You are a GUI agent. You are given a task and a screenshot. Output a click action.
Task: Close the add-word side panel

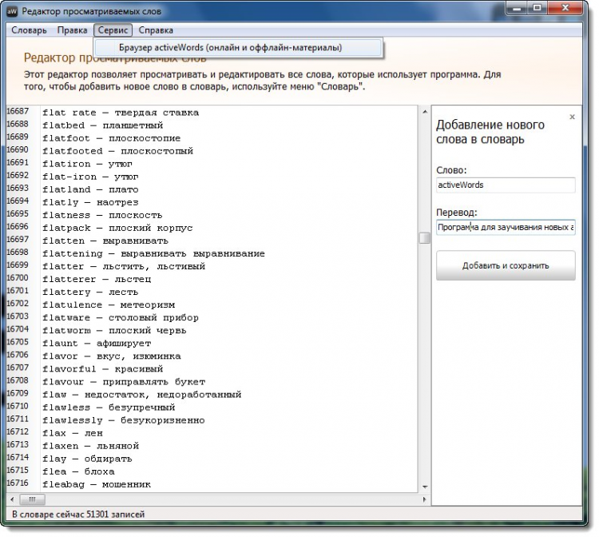click(572, 117)
